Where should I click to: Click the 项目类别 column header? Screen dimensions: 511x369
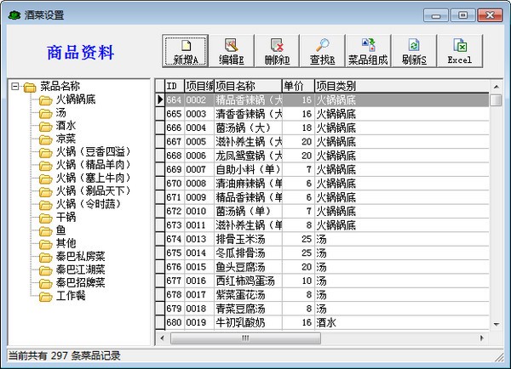(402, 86)
